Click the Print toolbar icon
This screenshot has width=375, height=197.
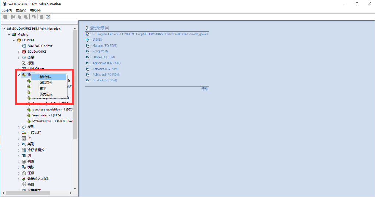point(42,17)
